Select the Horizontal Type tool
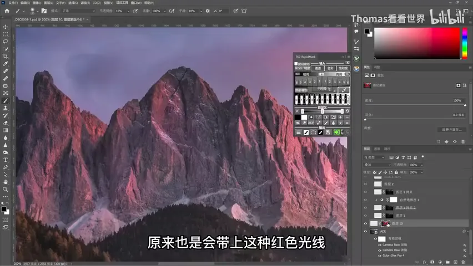473x266 pixels. tap(6, 160)
